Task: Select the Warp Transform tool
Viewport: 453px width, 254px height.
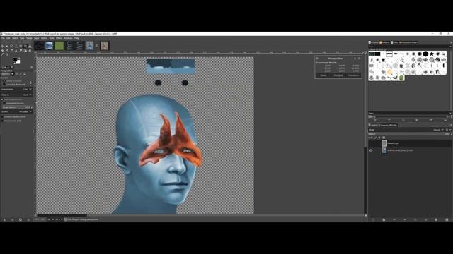Action: [30, 46]
